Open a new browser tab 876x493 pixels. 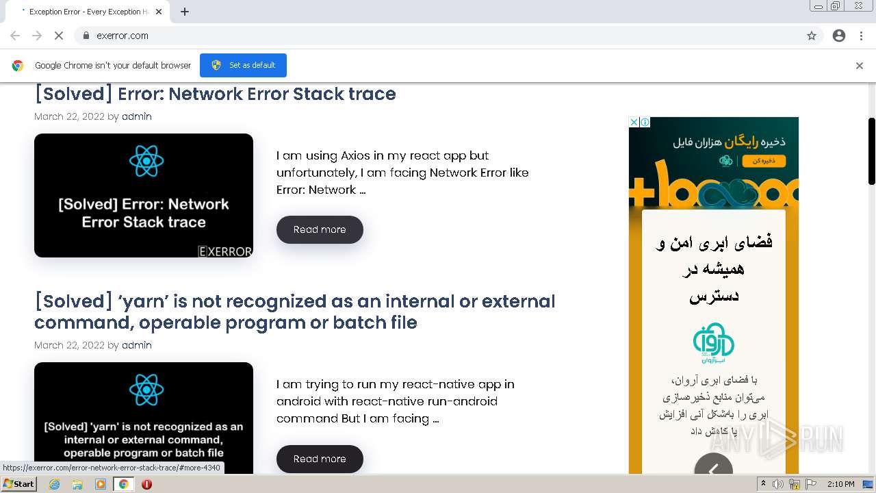point(185,12)
